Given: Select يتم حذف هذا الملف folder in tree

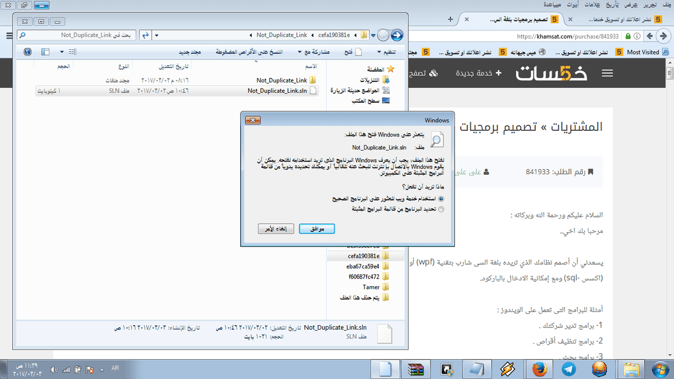Looking at the screenshot, I should pyautogui.click(x=365, y=298).
